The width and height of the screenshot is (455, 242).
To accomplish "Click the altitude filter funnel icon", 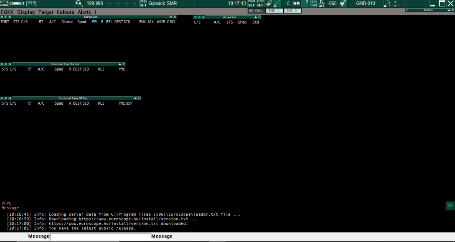I will tap(343, 3).
